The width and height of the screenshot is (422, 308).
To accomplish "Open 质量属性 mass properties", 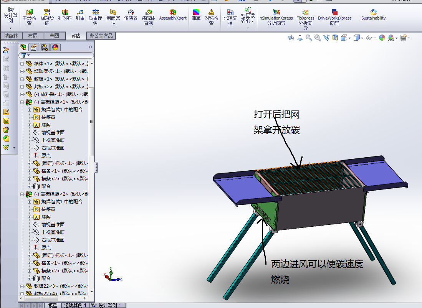I will pyautogui.click(x=95, y=17).
